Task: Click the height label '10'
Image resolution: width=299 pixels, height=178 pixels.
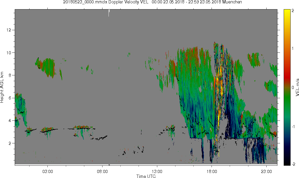Action: (9, 53)
